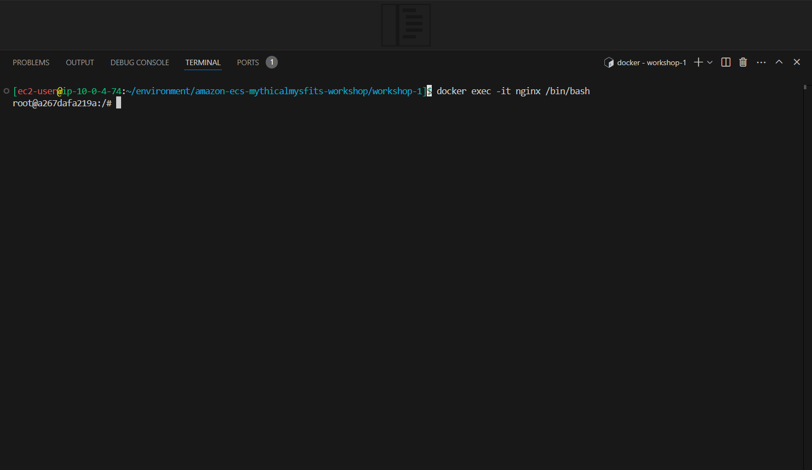Close the terminal panel
The image size is (812, 470).
[797, 62]
